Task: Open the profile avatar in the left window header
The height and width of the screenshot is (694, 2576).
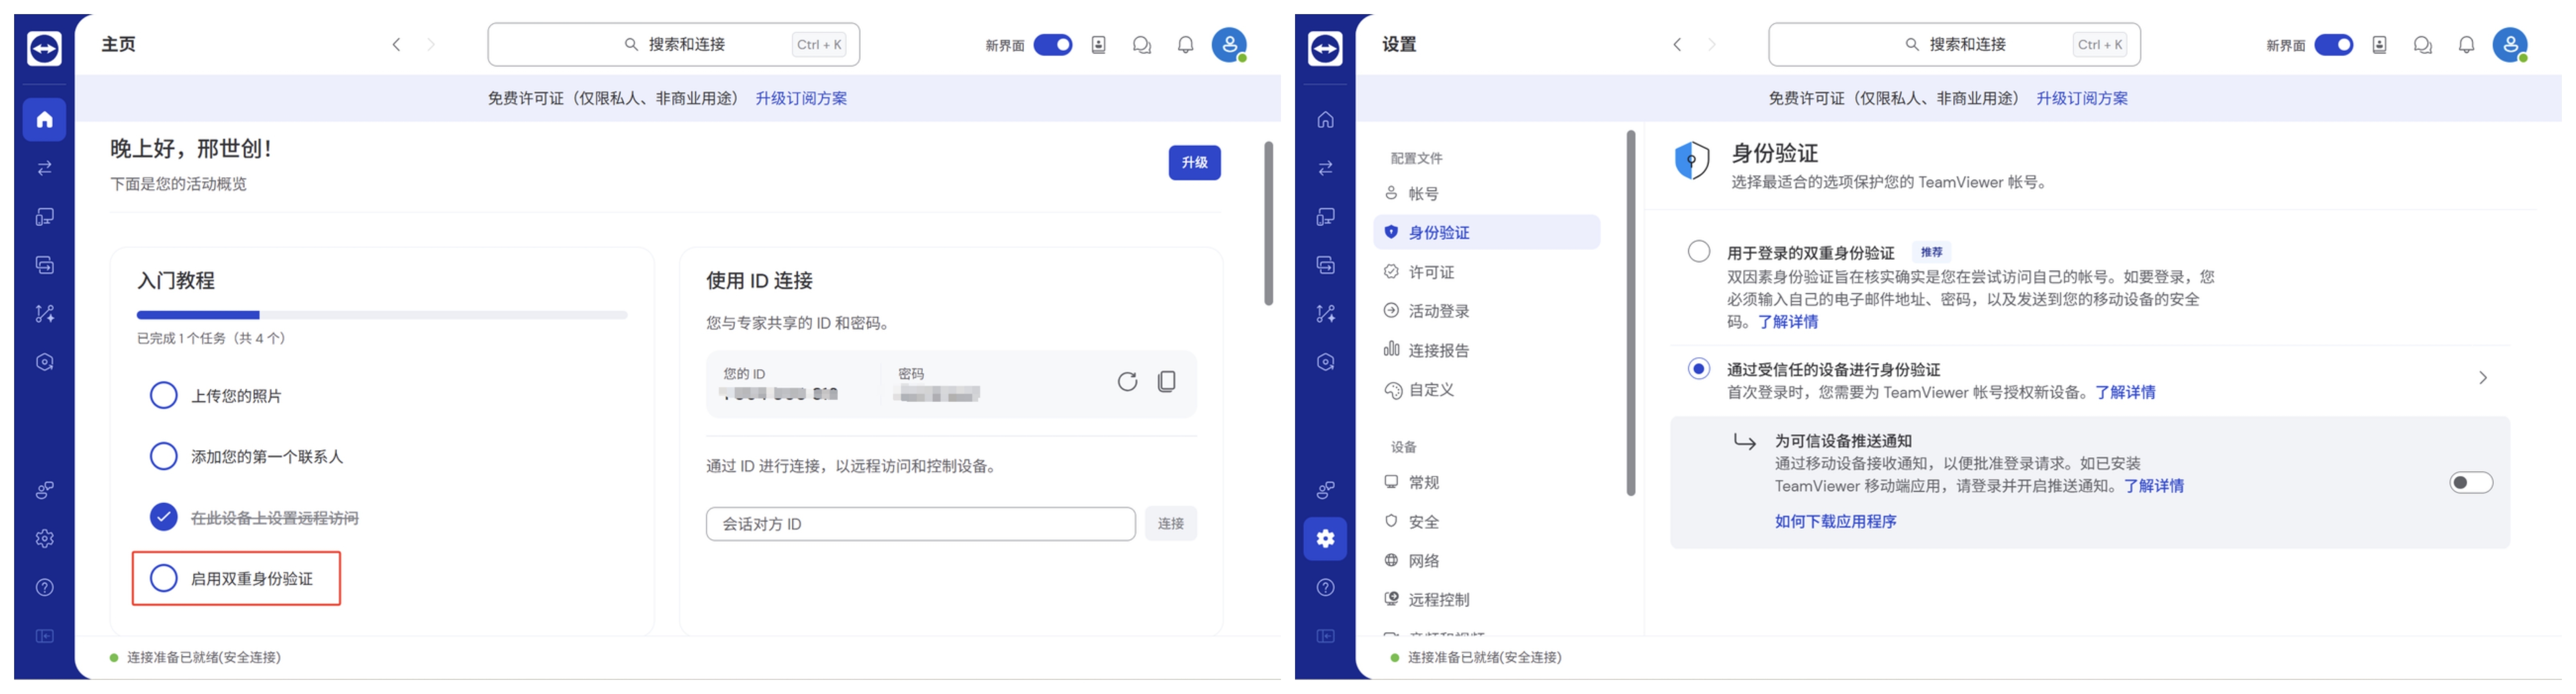Action: point(1229,45)
